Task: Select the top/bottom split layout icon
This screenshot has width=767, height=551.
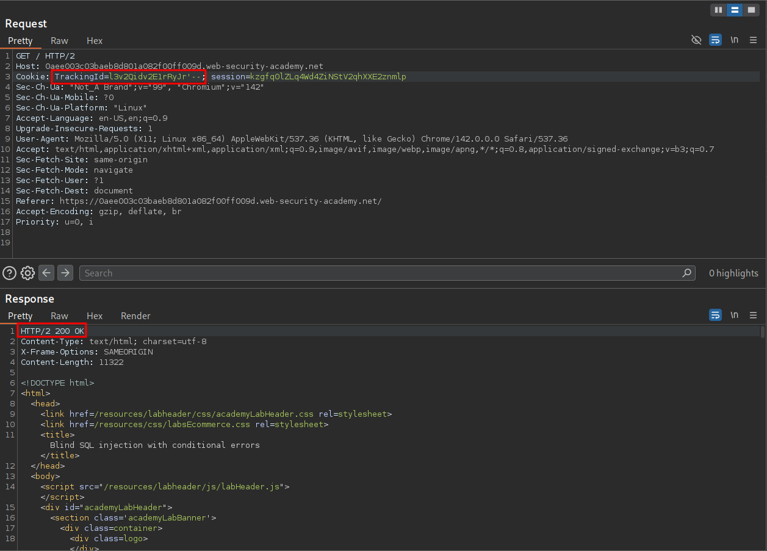Action: tap(735, 10)
